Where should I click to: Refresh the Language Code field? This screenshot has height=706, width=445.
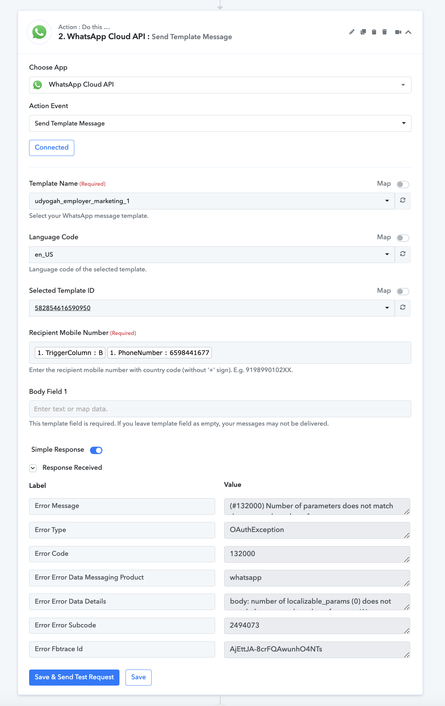[x=403, y=254]
